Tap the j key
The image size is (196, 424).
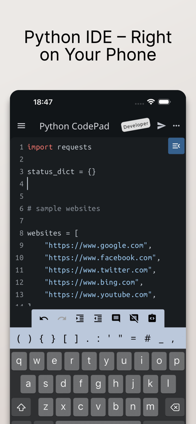pos(133,384)
